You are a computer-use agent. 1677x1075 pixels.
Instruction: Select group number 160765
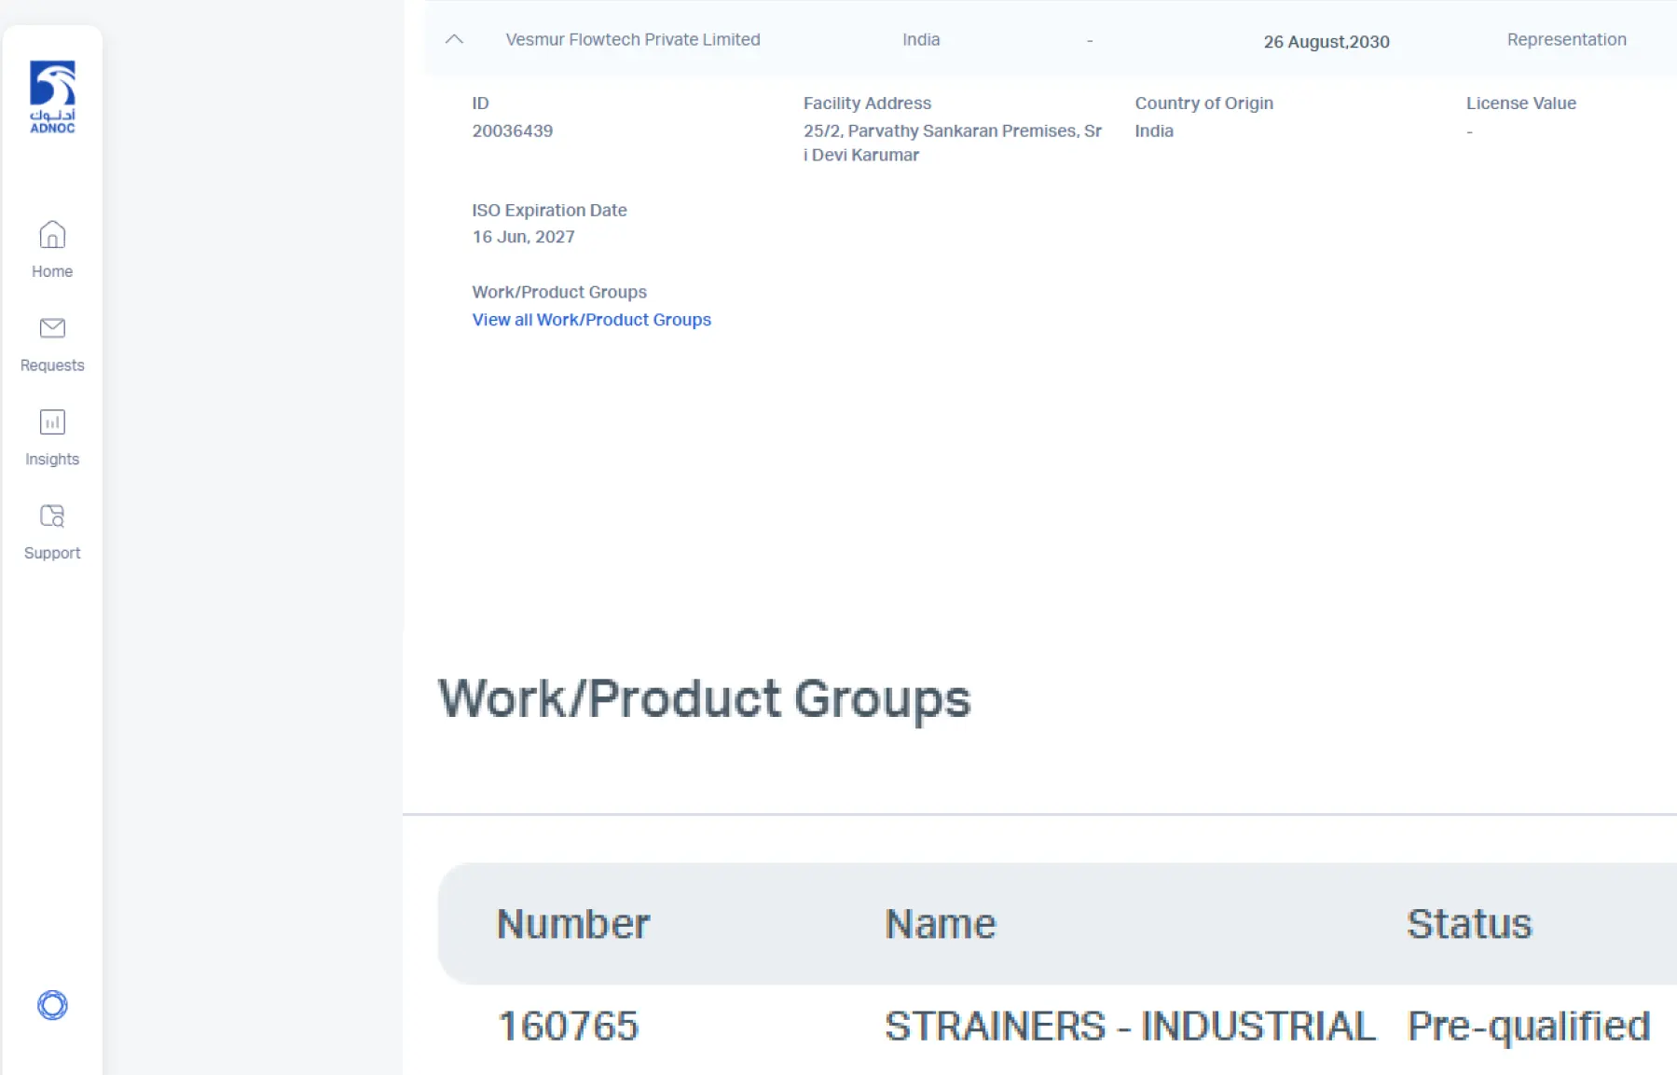click(x=568, y=1027)
